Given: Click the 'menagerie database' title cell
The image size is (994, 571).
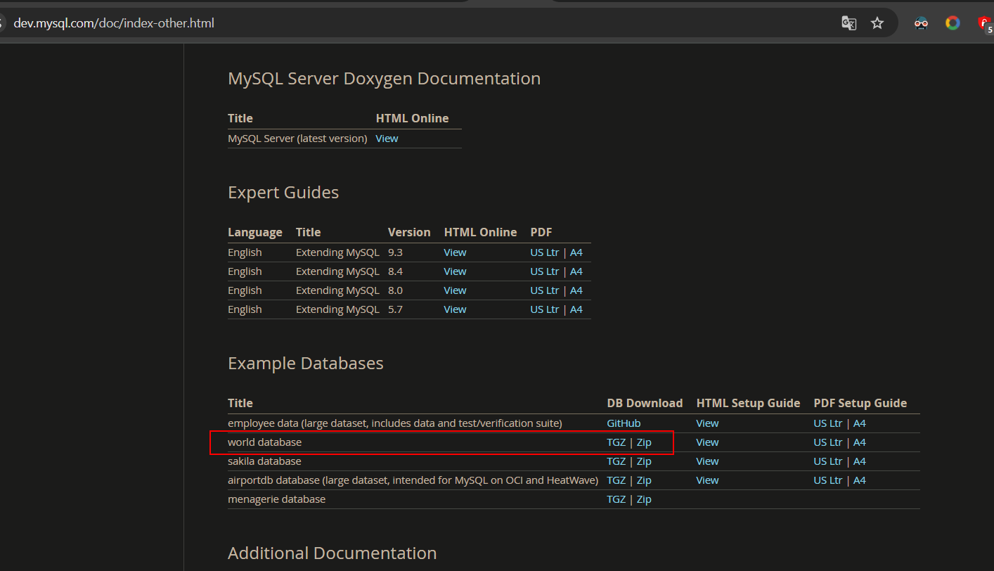Looking at the screenshot, I should 277,499.
